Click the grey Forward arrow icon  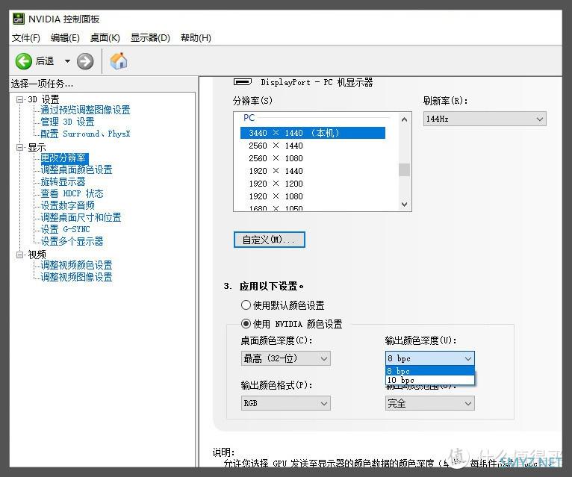point(85,61)
